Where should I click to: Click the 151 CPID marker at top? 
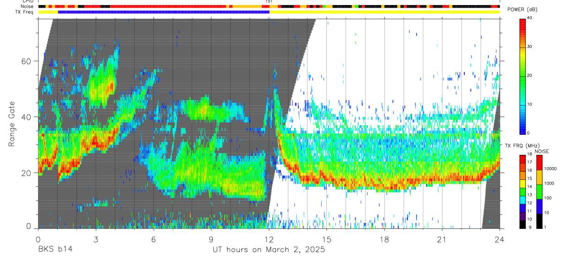269,2
